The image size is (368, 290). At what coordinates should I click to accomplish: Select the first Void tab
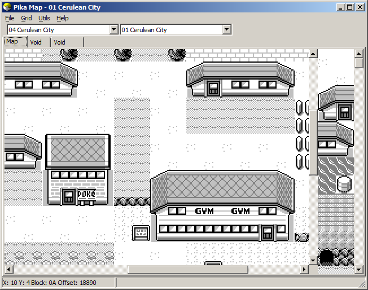click(x=39, y=42)
